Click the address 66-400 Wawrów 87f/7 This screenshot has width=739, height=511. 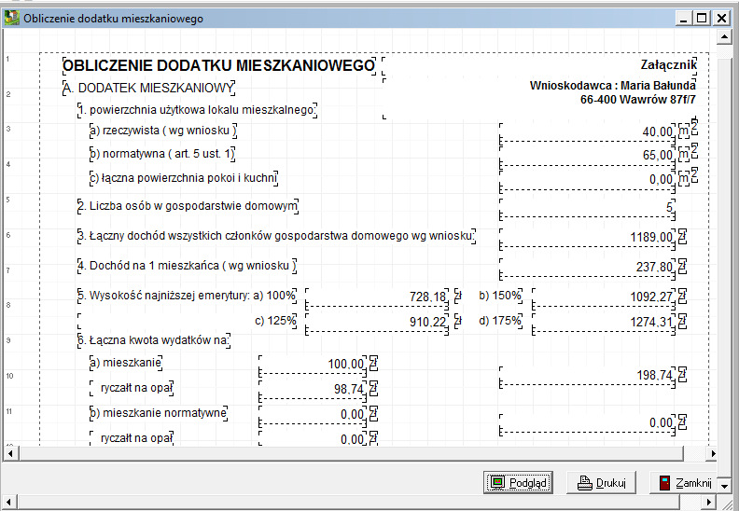(638, 100)
